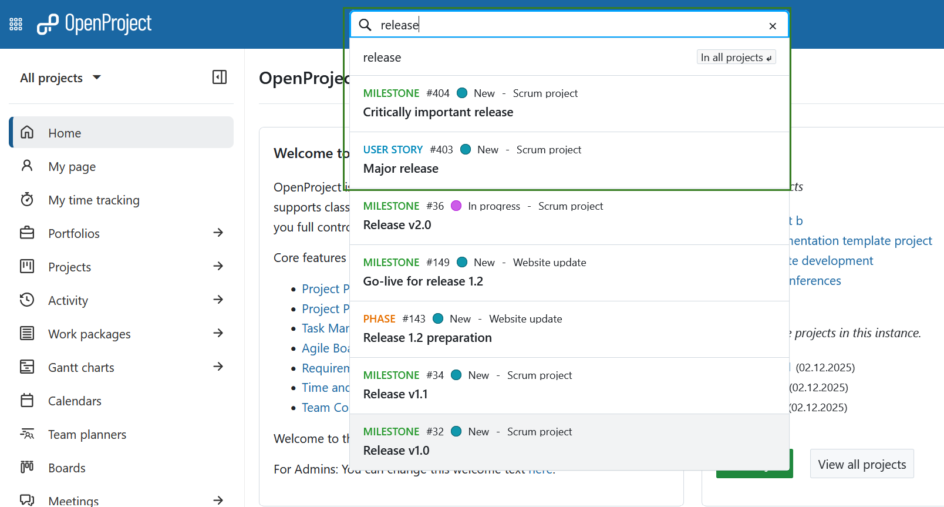Expand the Activity submenu arrow
The width and height of the screenshot is (944, 507).
click(218, 300)
